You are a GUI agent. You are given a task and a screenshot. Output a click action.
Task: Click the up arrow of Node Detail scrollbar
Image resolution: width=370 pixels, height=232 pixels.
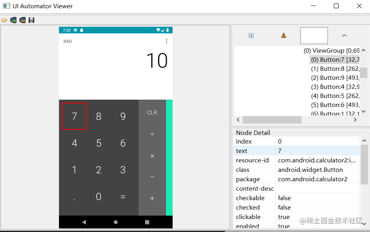click(x=364, y=141)
